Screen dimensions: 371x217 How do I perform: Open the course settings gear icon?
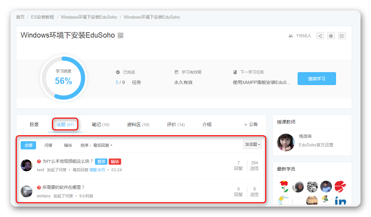331,36
